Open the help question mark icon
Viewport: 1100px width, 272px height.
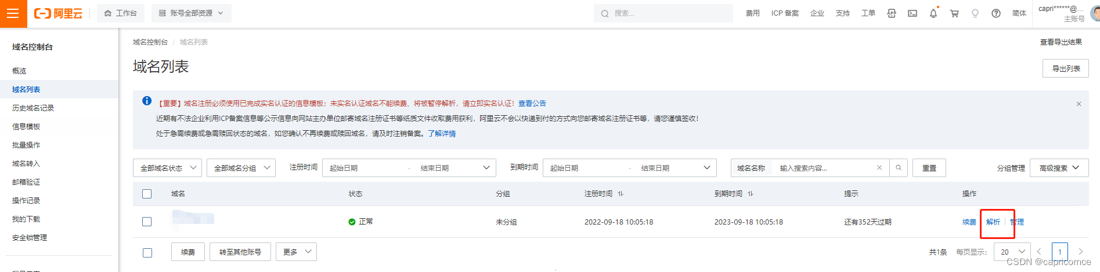pyautogui.click(x=996, y=13)
